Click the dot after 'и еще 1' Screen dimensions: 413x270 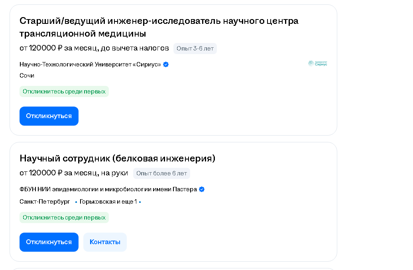click(x=140, y=202)
